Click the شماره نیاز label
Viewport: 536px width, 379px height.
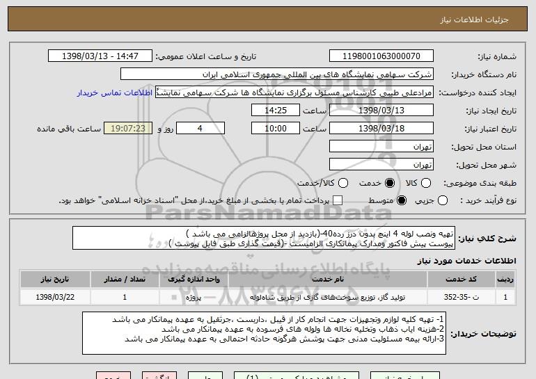click(x=497, y=57)
